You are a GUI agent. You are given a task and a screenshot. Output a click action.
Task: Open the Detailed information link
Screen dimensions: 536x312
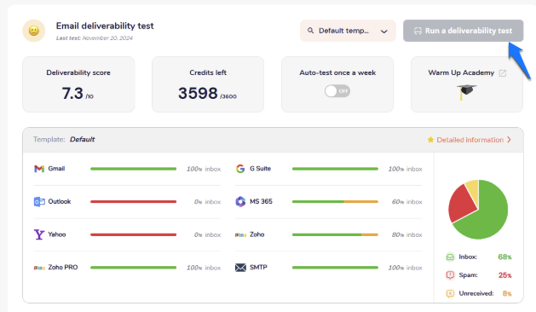pos(470,140)
